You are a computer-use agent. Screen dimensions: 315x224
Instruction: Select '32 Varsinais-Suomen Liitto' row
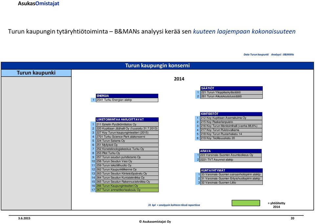point(231,183)
